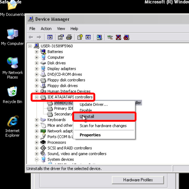Open device Properties toolbar icon
This screenshot has width=189, height=189.
click(61, 37)
